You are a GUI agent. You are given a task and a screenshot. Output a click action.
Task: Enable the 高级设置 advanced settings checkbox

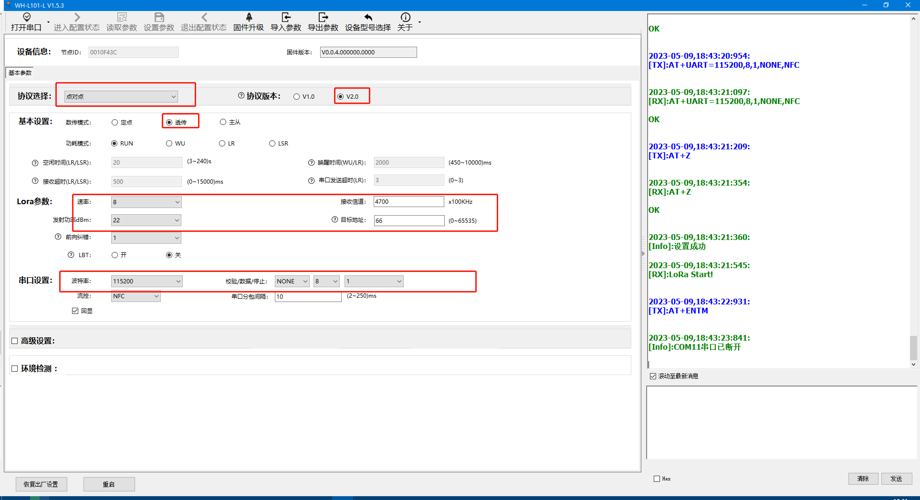click(15, 341)
